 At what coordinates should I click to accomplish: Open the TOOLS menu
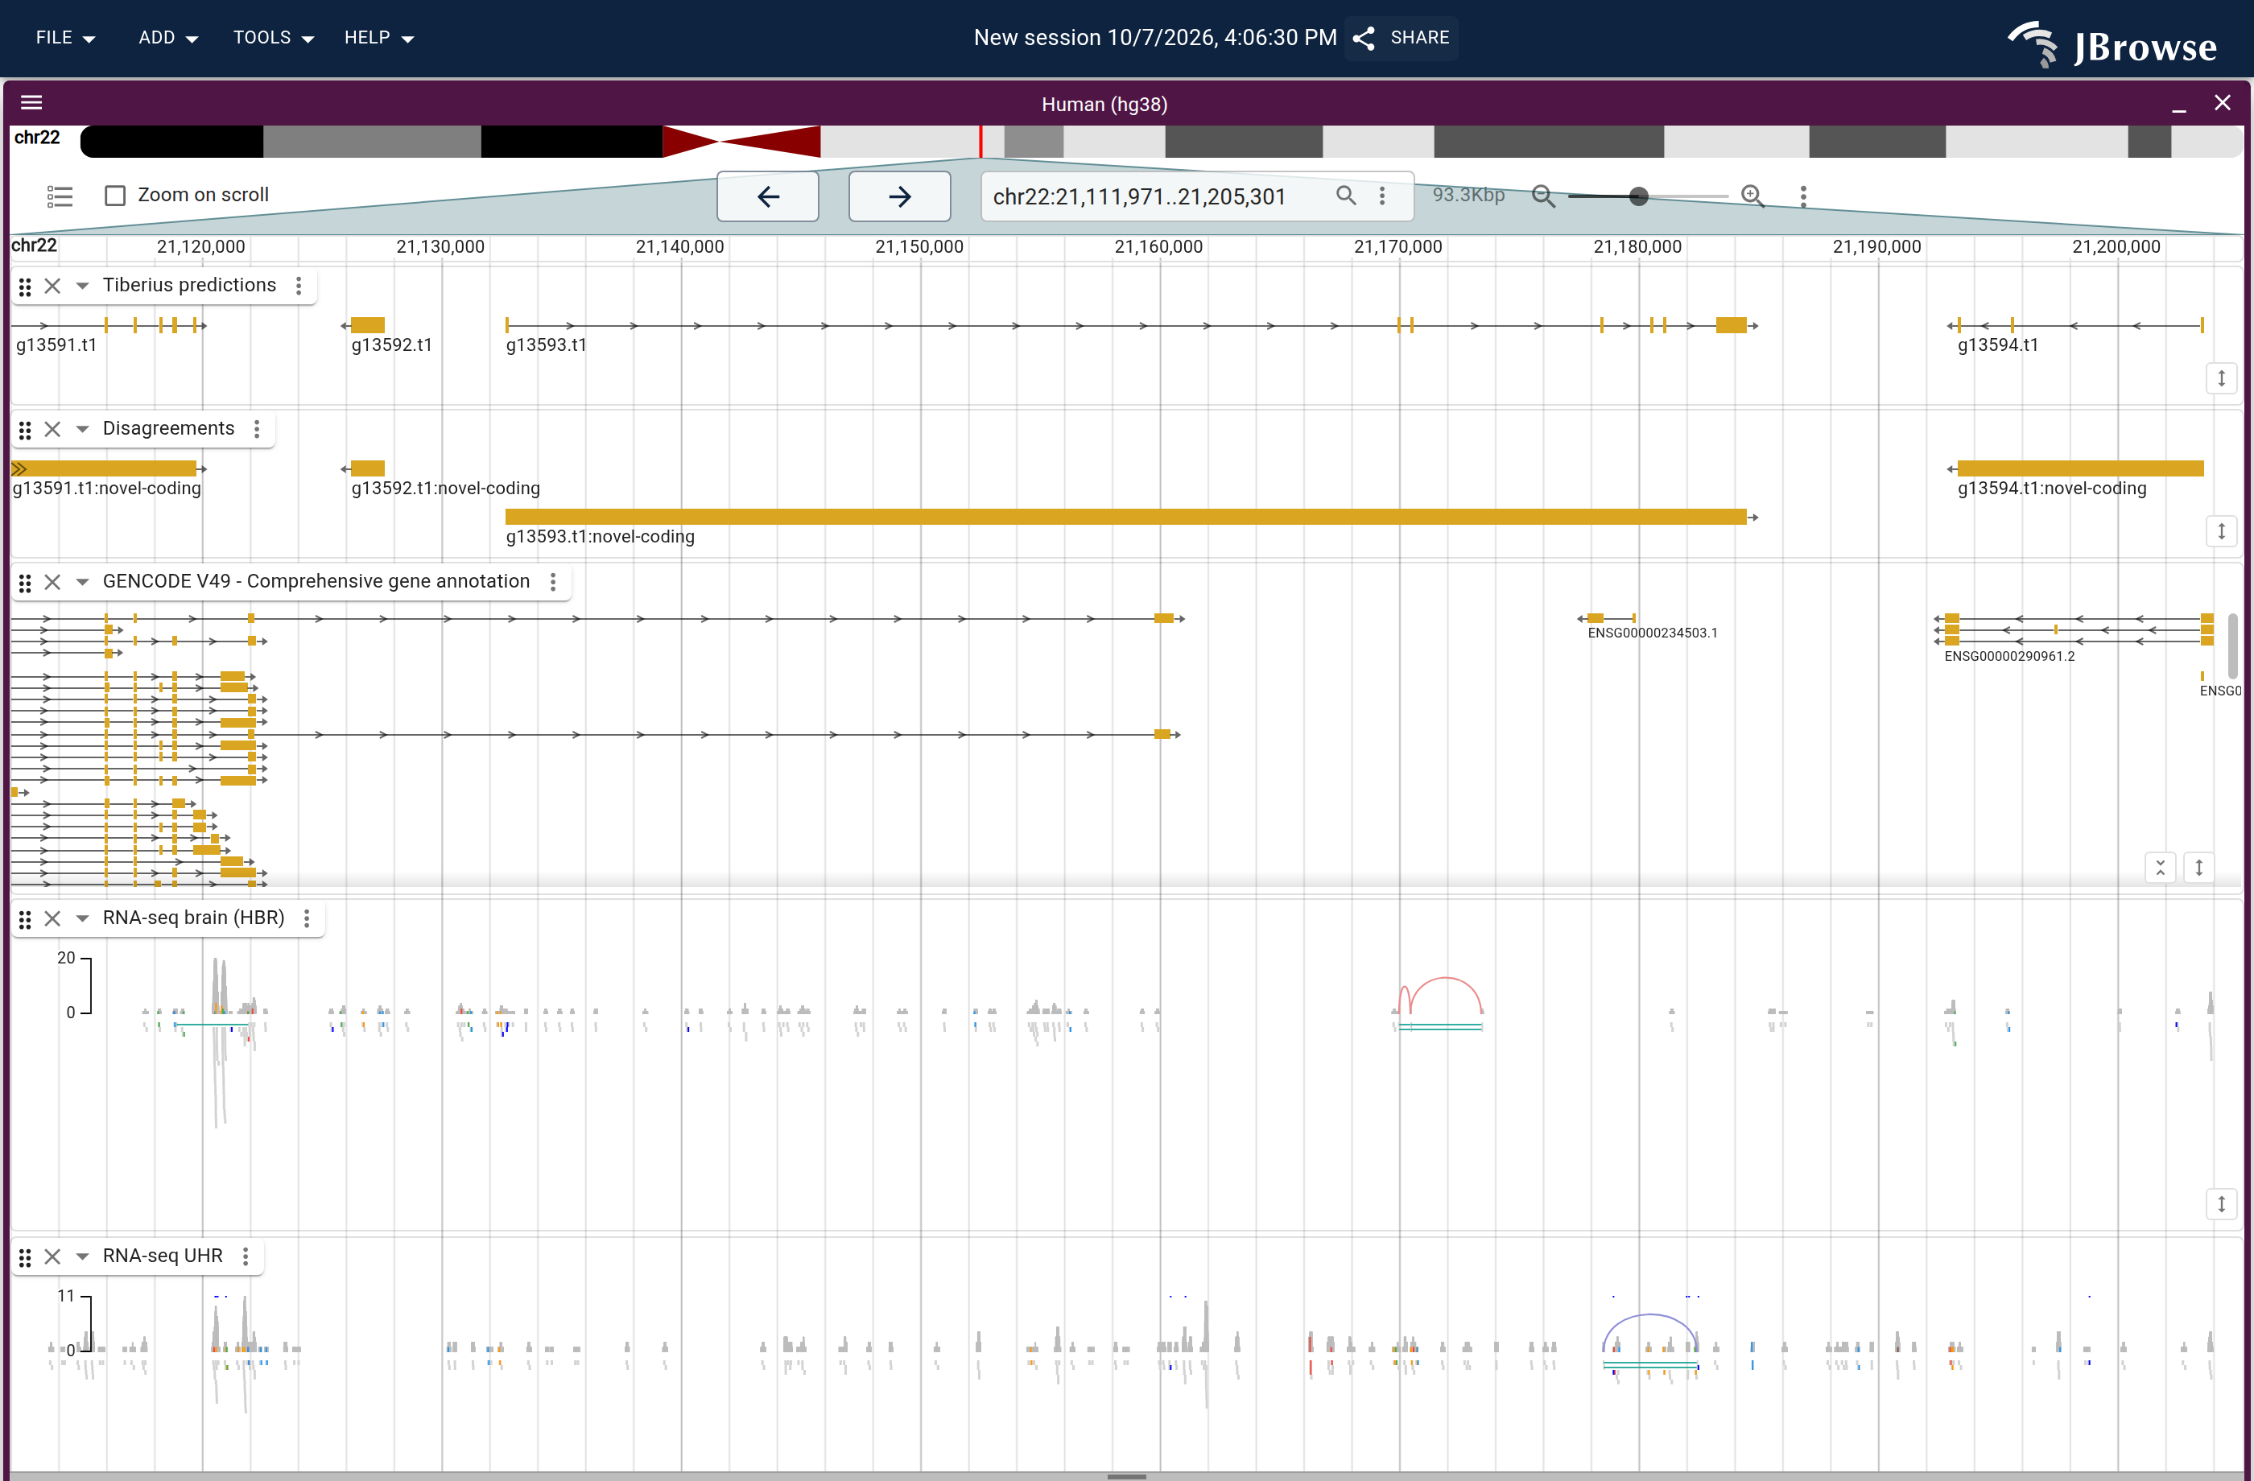[273, 38]
